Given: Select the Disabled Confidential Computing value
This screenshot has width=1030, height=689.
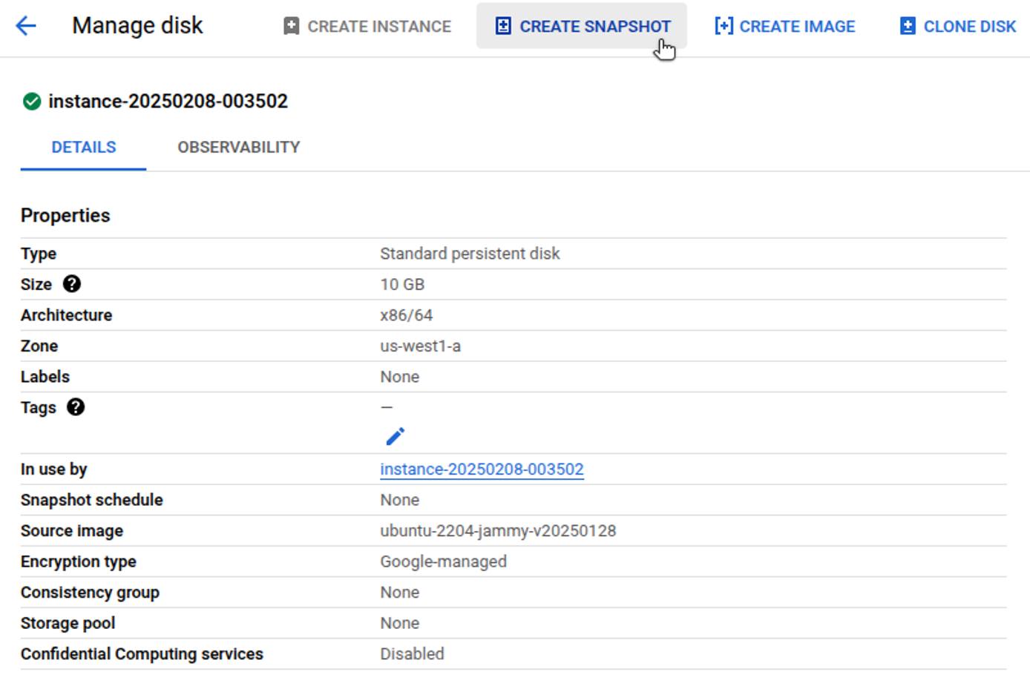Looking at the screenshot, I should click(x=413, y=654).
